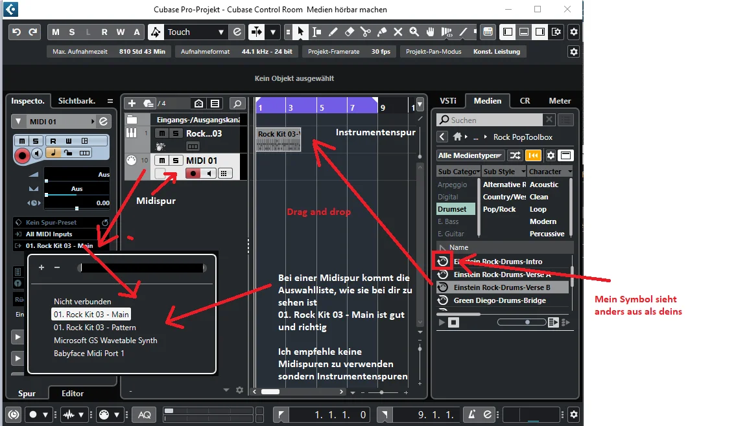Click the AQ button in transport bar
This screenshot has height=426, width=736.
tap(144, 415)
